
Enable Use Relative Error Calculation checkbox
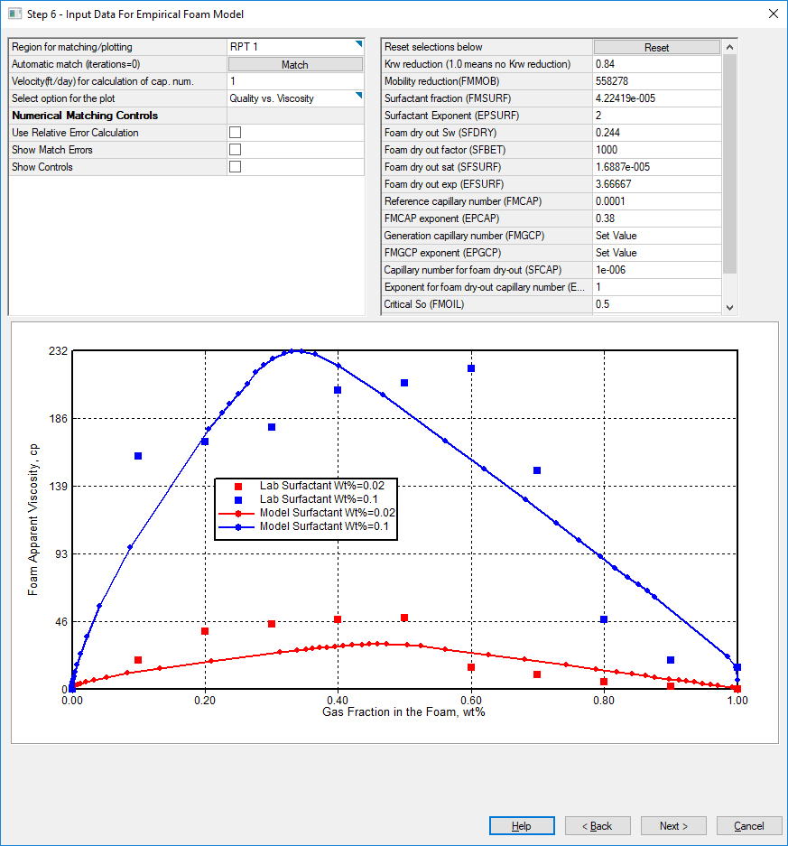(x=235, y=133)
